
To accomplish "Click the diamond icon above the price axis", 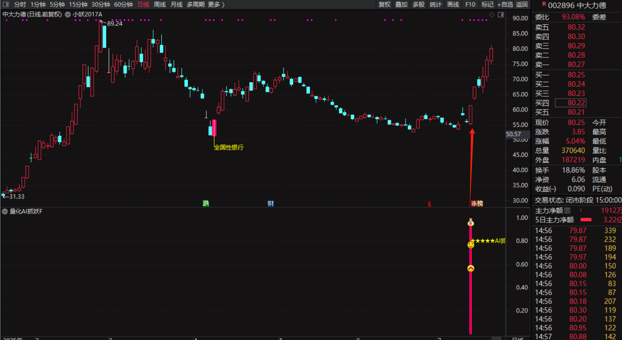I will click(492, 15).
